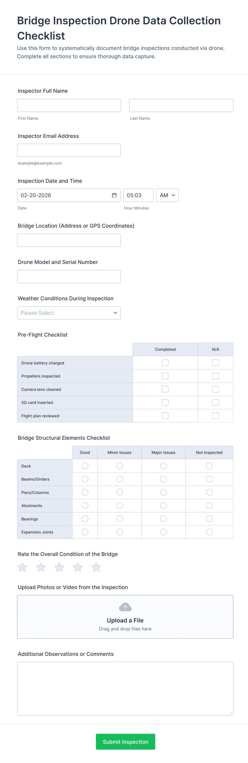This screenshot has width=248, height=763.
Task: Click the Submit Inspection button
Action: (125, 742)
